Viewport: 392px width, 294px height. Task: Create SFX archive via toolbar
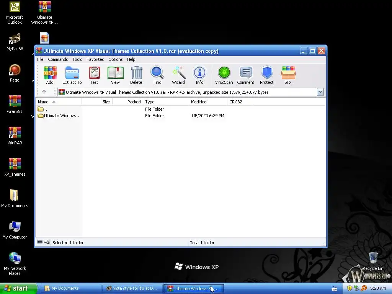[x=288, y=75]
